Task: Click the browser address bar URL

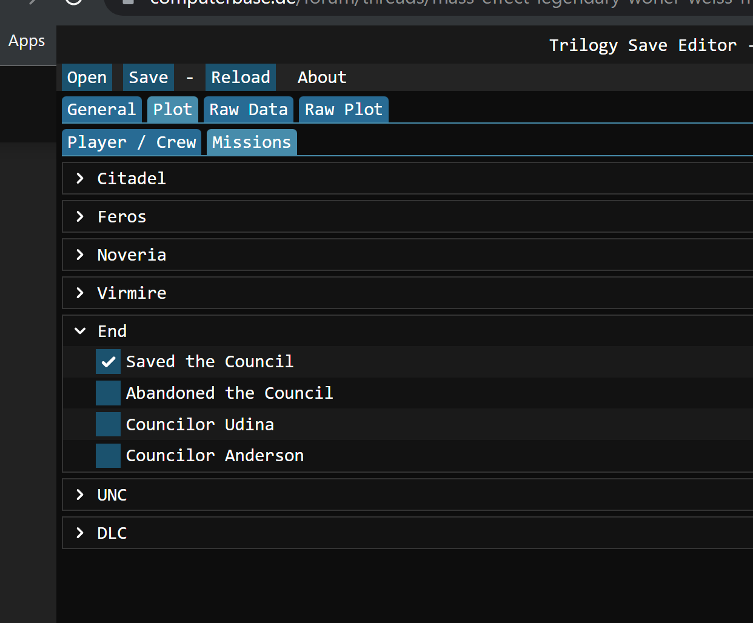Action: point(450,3)
